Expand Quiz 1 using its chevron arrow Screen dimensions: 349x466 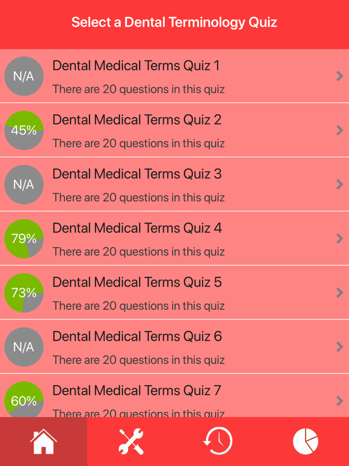[340, 76]
